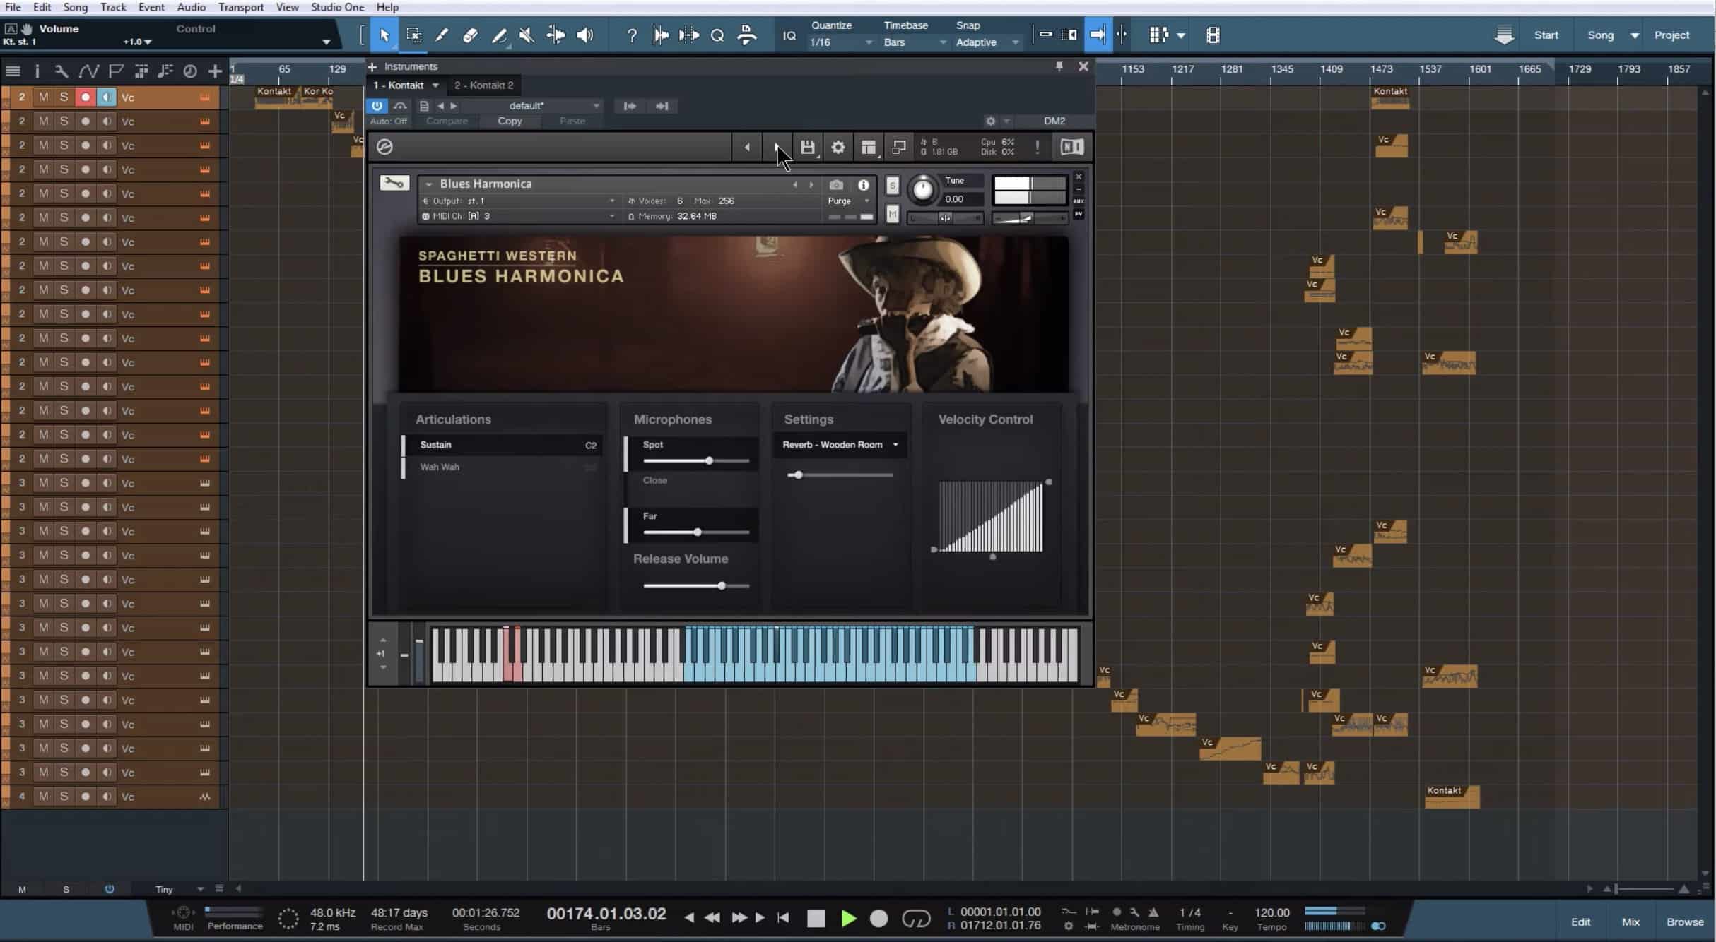Image resolution: width=1716 pixels, height=942 pixels.
Task: Show automation with the curve icon
Action: click(x=88, y=71)
